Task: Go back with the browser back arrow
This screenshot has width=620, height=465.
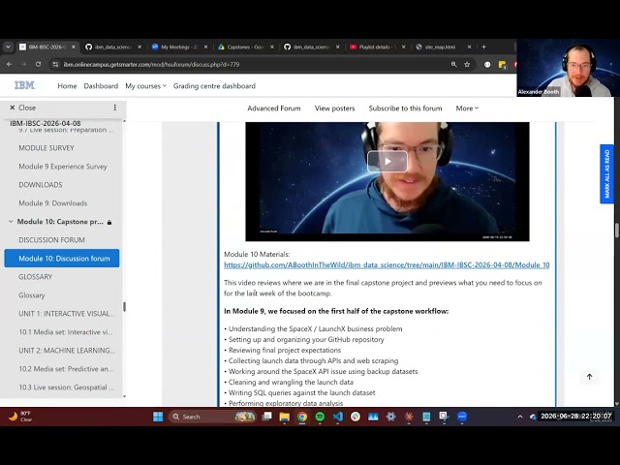Action: pyautogui.click(x=9, y=64)
